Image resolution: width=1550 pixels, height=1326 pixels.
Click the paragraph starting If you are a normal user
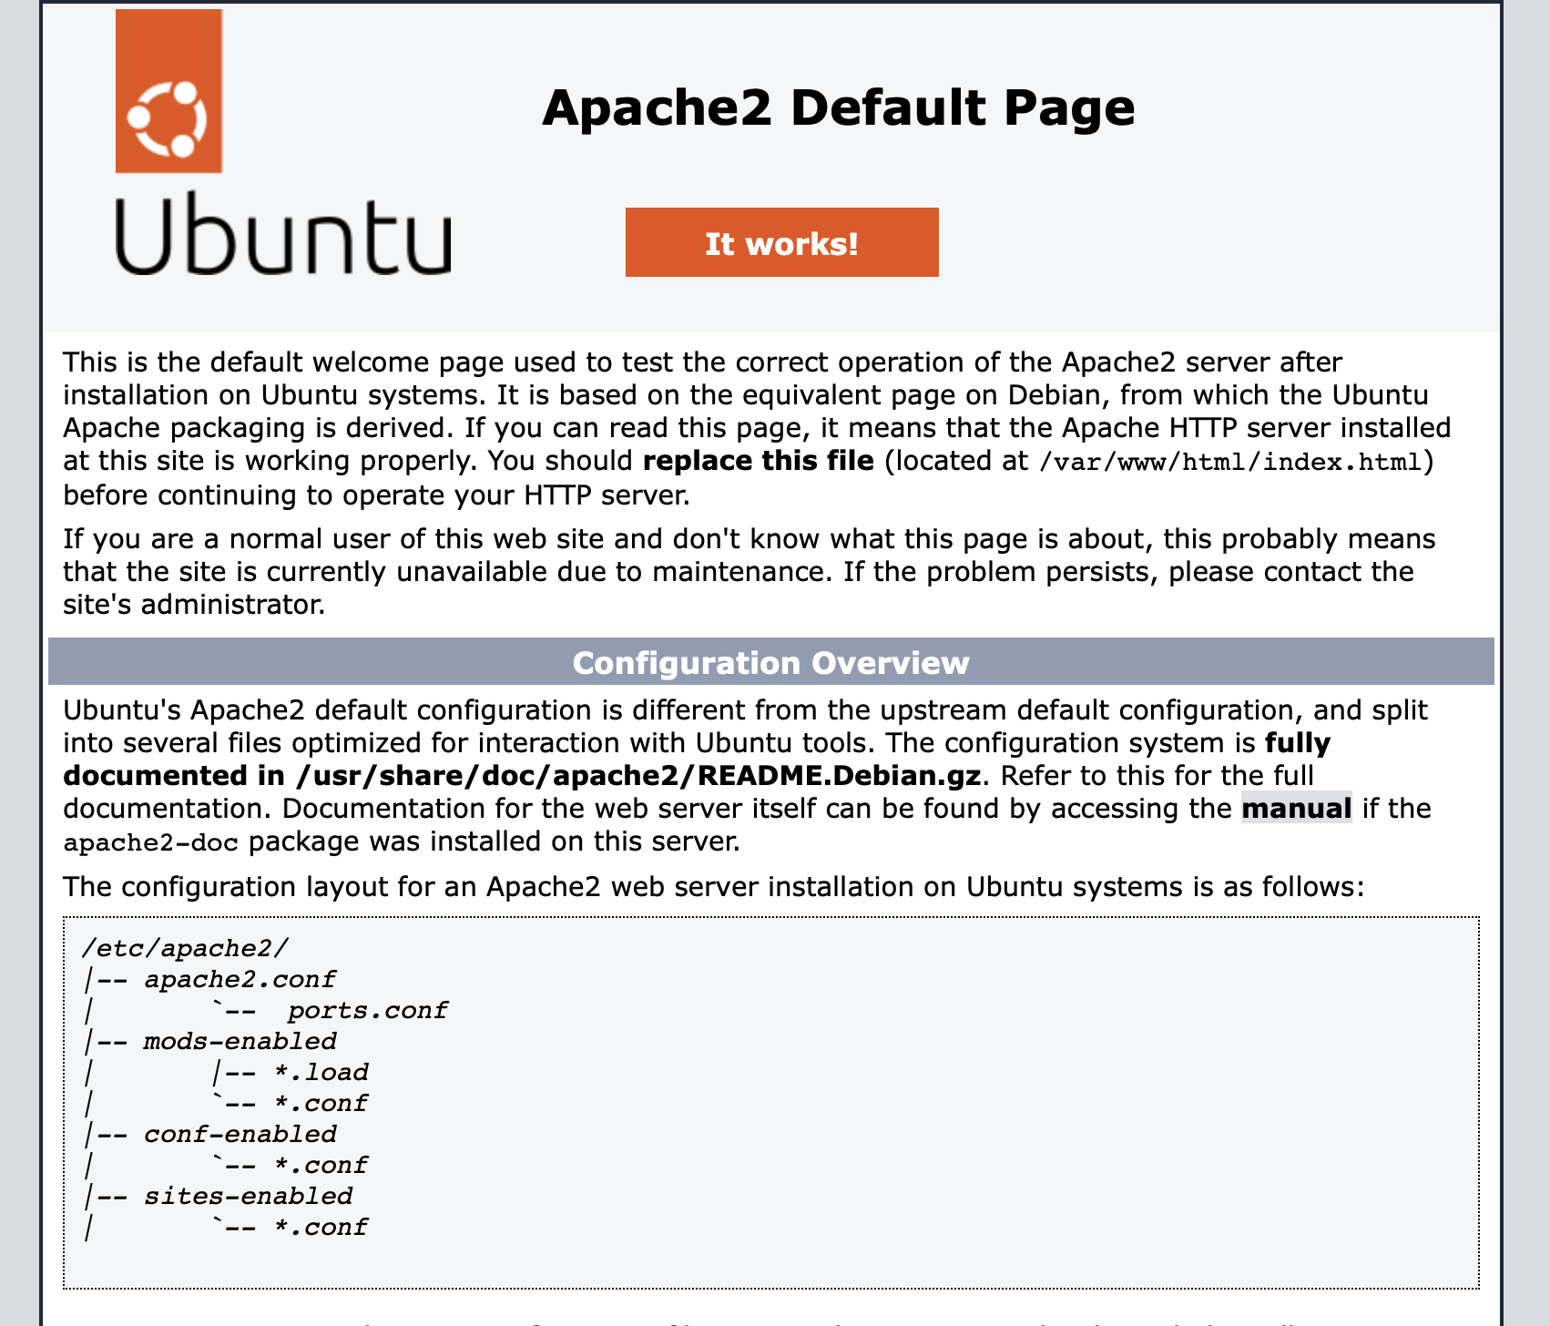(750, 572)
